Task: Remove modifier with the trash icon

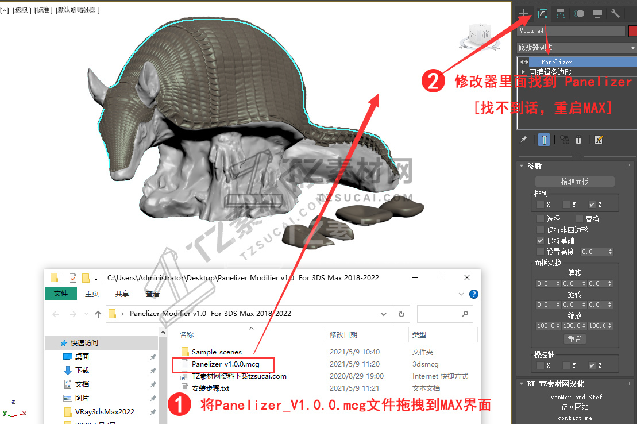Action: (578, 140)
